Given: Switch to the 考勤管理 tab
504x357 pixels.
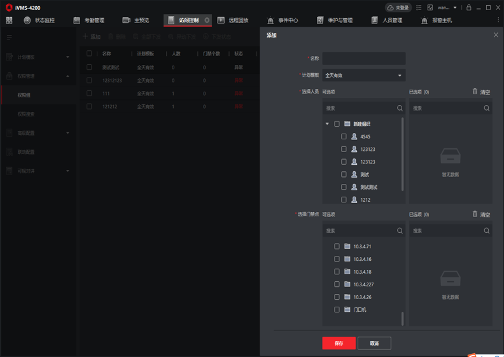Looking at the screenshot, I should tap(88, 20).
